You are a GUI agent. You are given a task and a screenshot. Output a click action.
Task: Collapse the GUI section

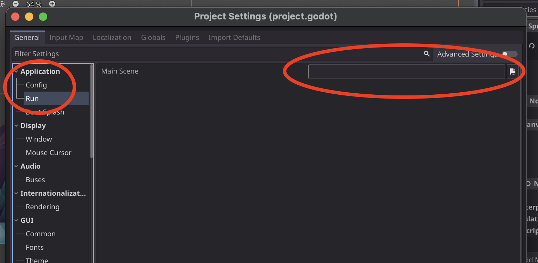(x=16, y=220)
